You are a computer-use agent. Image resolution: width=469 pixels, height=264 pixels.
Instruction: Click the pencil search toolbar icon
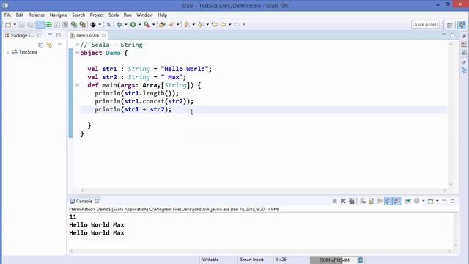click(171, 25)
